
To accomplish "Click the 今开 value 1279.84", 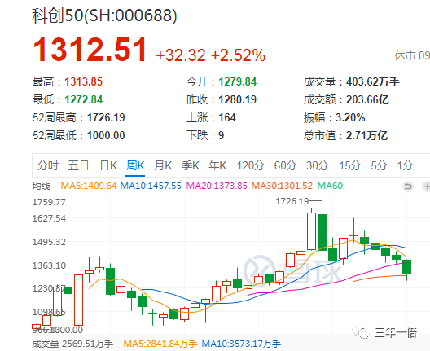I will (x=238, y=81).
